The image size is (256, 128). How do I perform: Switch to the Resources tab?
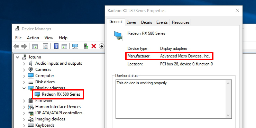pyautogui.click(x=181, y=22)
